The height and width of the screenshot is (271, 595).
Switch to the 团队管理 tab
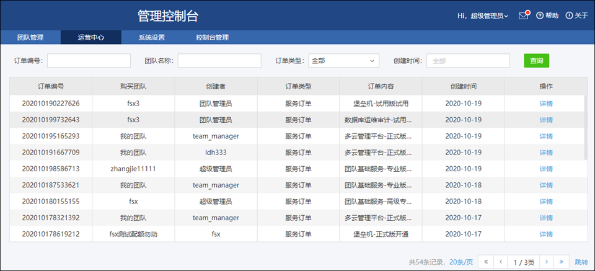[30, 37]
